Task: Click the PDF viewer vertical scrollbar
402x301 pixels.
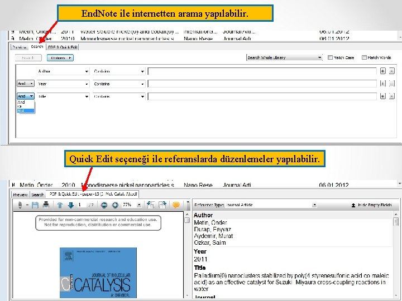Action: 187,255
